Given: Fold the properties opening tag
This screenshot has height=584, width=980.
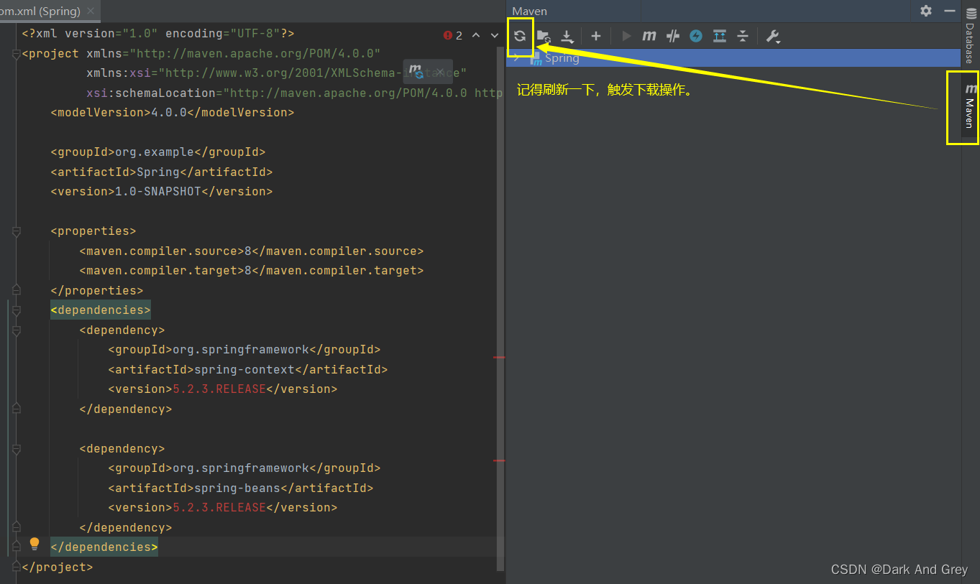Looking at the screenshot, I should [17, 231].
